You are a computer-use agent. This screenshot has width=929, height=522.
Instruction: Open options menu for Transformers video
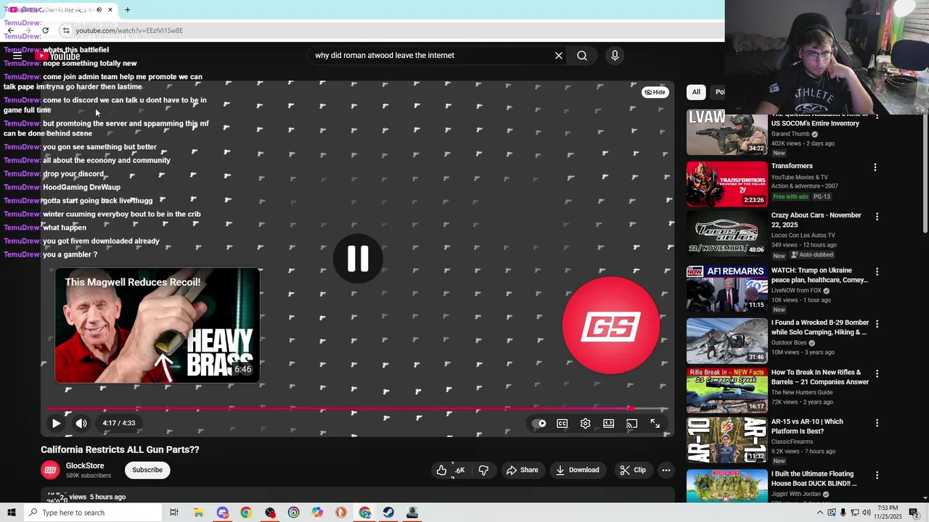click(875, 167)
